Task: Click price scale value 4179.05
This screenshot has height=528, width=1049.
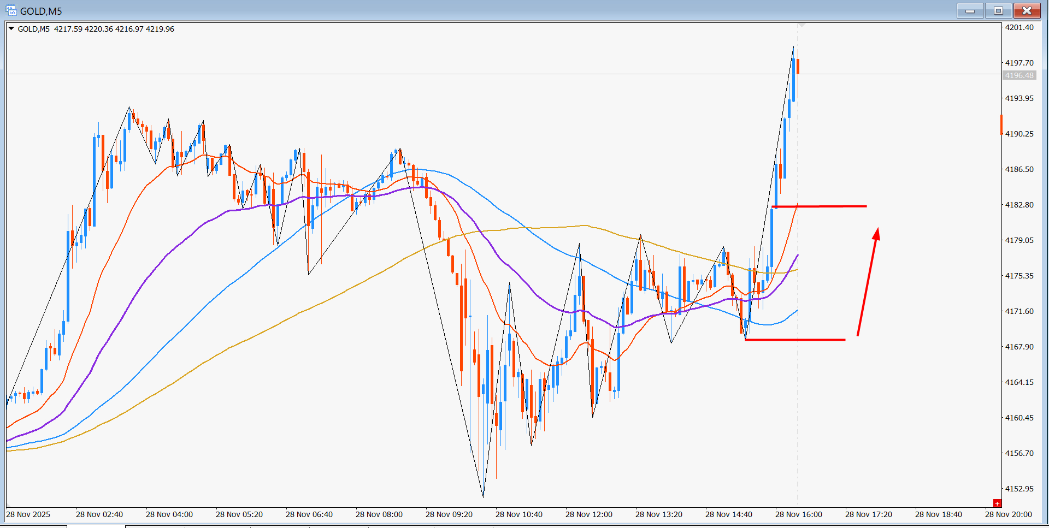Action: click(1019, 240)
